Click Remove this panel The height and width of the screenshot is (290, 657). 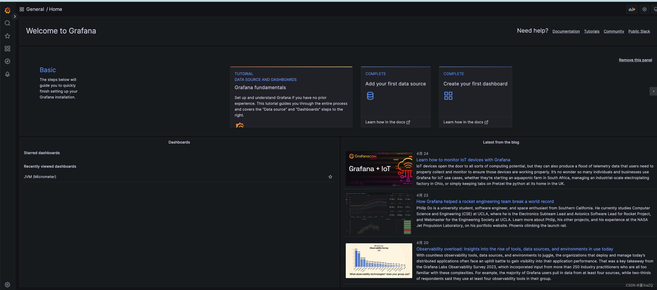click(635, 60)
